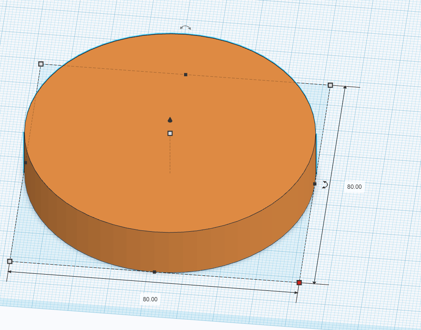Select the red corner resize handle
421x330 pixels.
click(299, 282)
